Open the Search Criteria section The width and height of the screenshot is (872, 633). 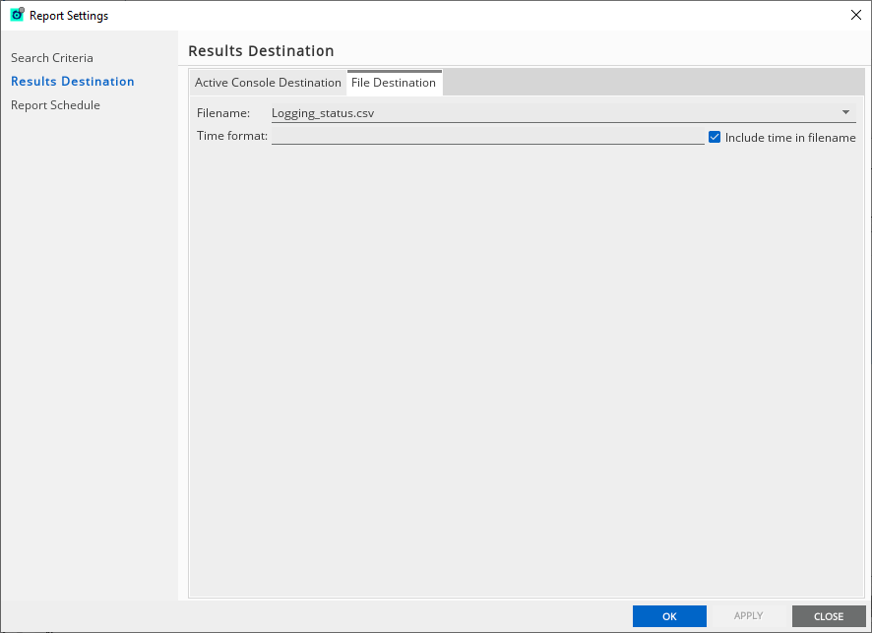point(52,58)
